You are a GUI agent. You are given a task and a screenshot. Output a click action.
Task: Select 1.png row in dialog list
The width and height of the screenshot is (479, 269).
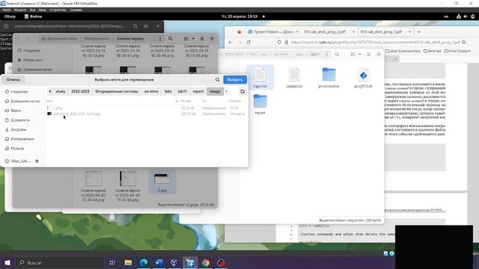click(x=146, y=108)
